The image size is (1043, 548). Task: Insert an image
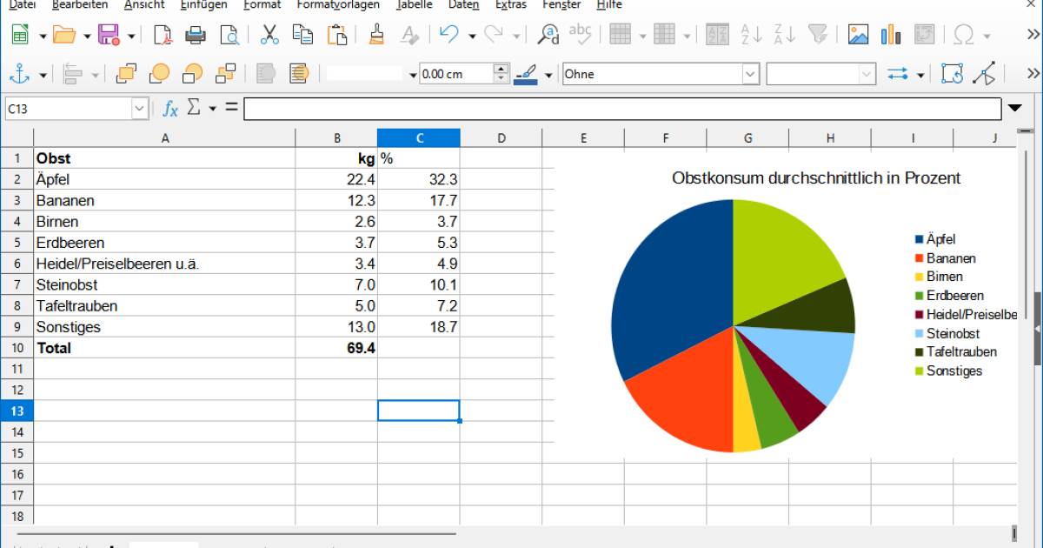point(858,35)
